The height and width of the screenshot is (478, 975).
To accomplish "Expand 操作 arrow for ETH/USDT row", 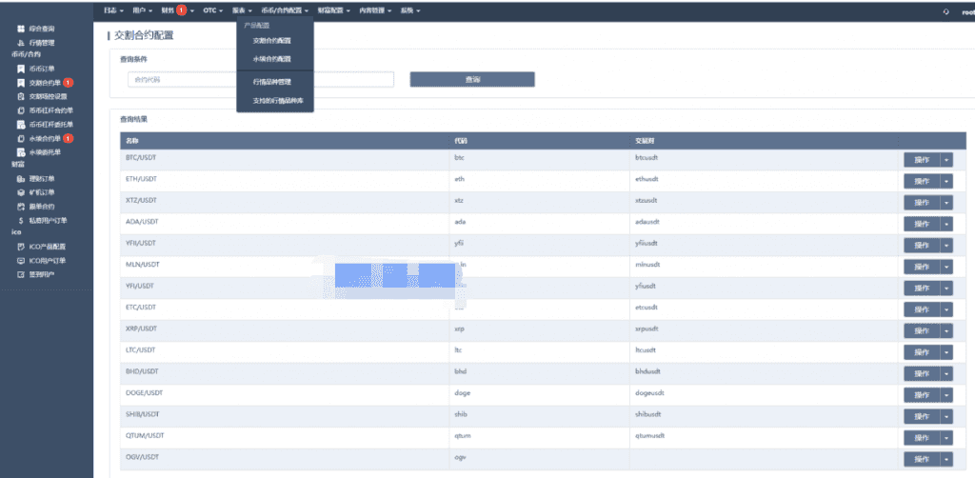I will 946,181.
